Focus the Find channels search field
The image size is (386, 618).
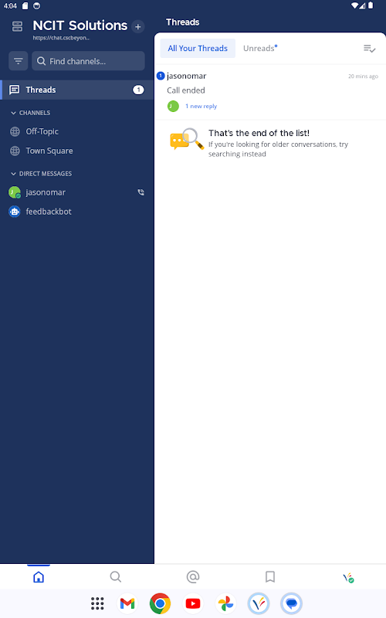(88, 61)
